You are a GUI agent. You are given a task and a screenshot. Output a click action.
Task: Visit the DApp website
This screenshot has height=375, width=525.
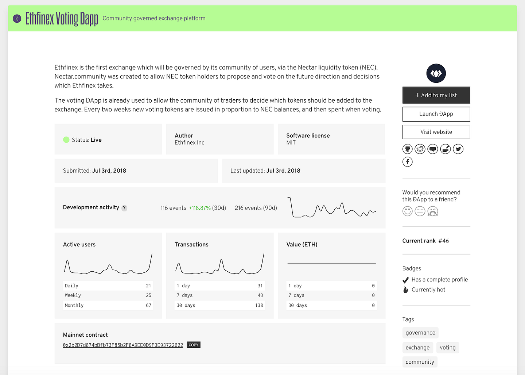tap(436, 132)
